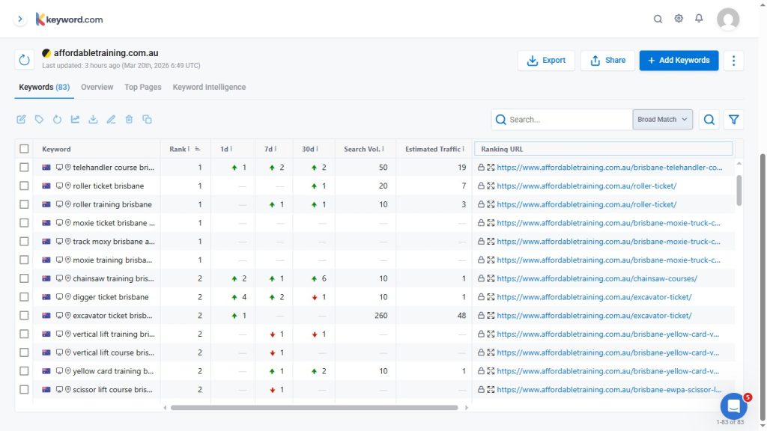This screenshot has width=767, height=431.
Task: Tick the checkbox for telehandler course keyword row
Action: click(x=24, y=167)
